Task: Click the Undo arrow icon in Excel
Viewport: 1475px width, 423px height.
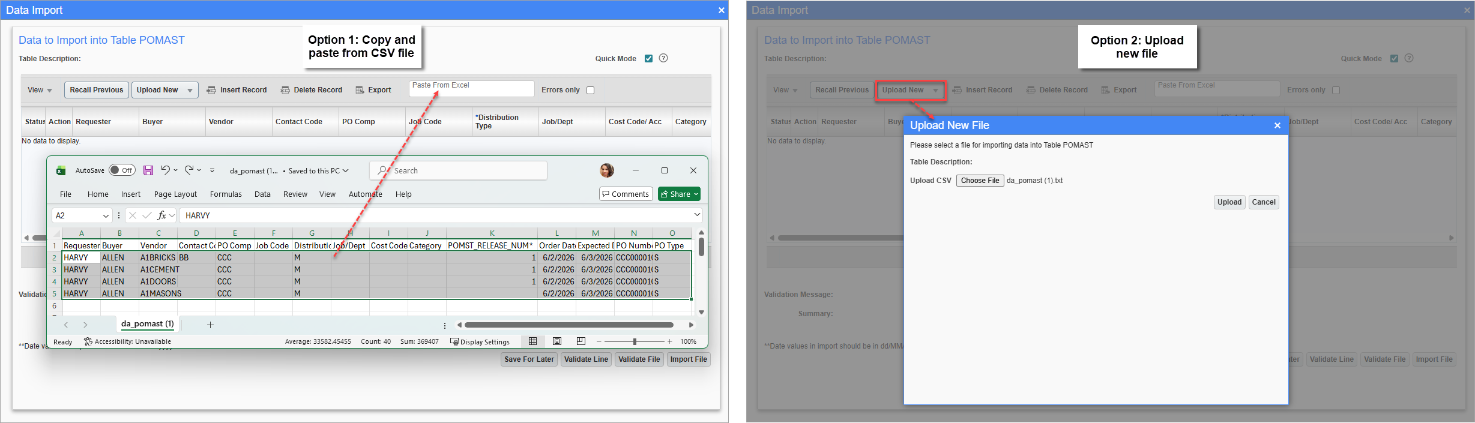Action: coord(165,170)
